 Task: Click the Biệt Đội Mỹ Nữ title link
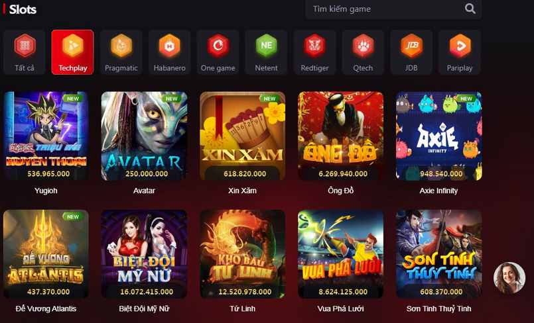144,308
